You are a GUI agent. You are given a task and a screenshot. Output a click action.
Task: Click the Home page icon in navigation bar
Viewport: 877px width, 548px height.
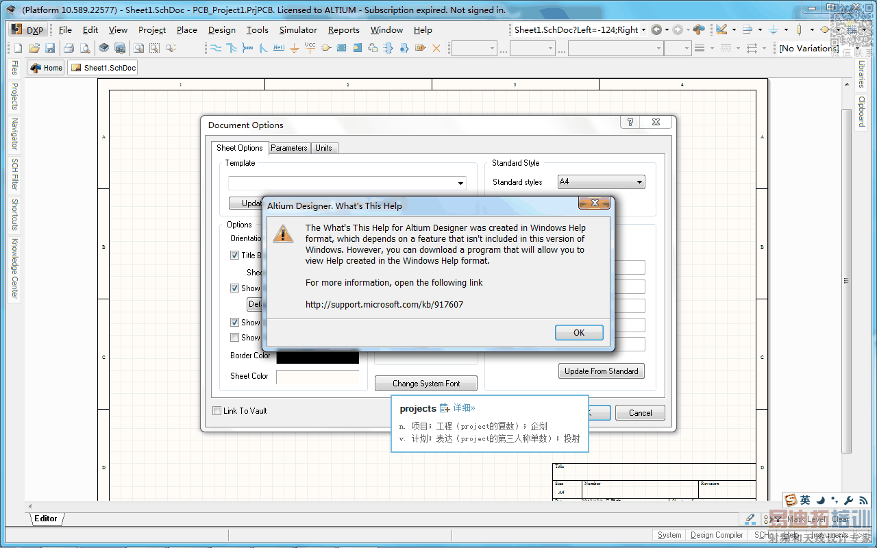(699, 29)
